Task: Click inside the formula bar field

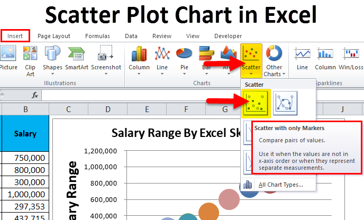Action: (202, 95)
